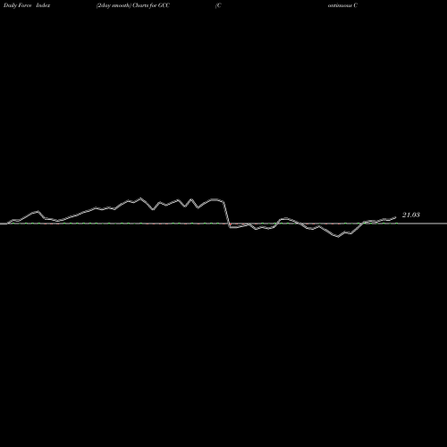
Task: Click the 'Daily Force Index' title text
Action: [x=27, y=5]
